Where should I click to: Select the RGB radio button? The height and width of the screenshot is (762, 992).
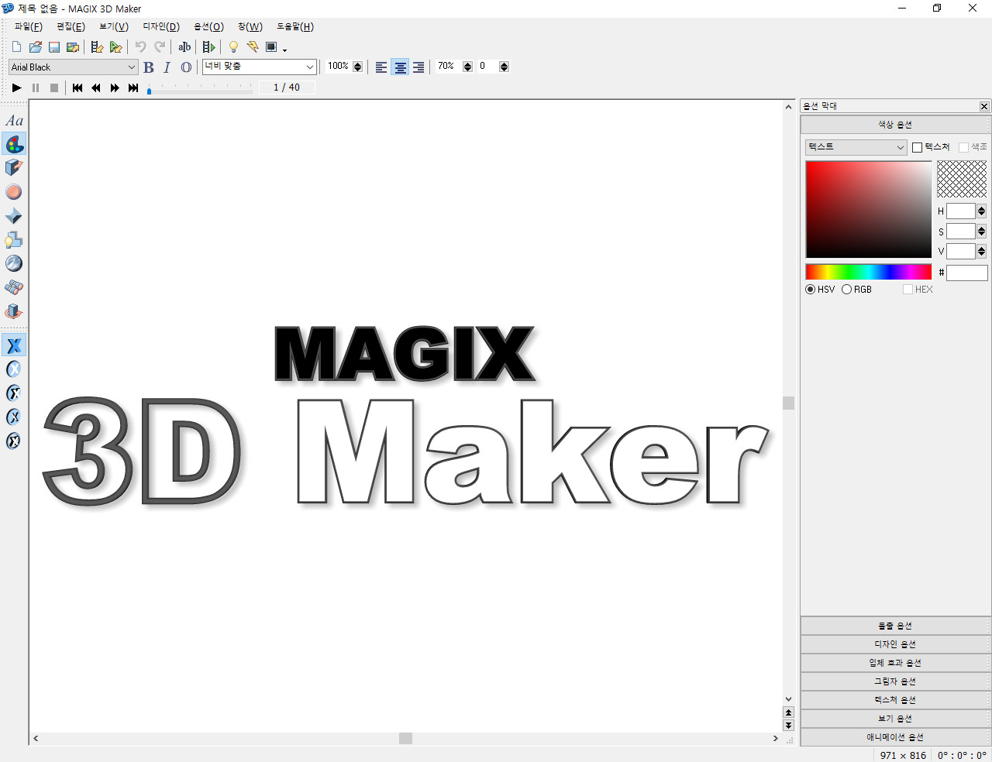[847, 290]
